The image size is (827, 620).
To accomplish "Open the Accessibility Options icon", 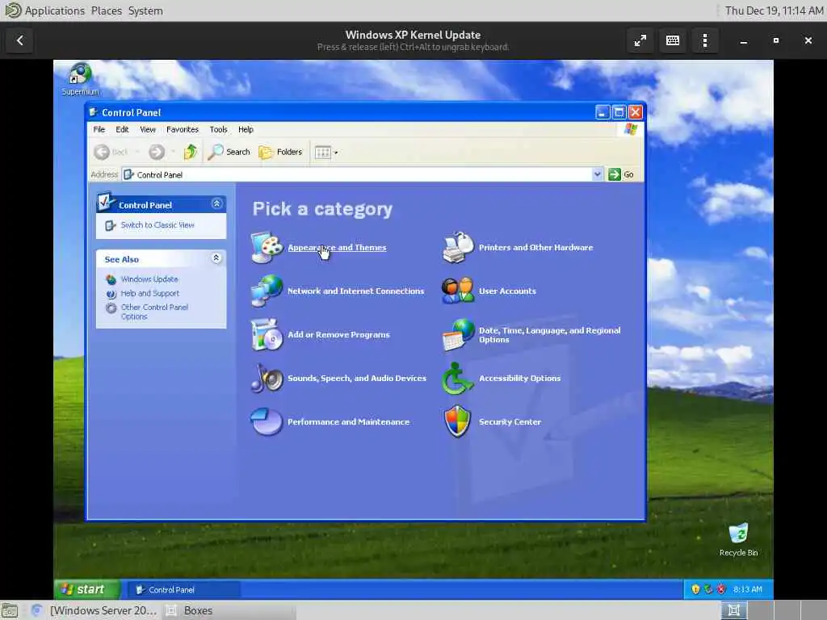I will tap(457, 378).
